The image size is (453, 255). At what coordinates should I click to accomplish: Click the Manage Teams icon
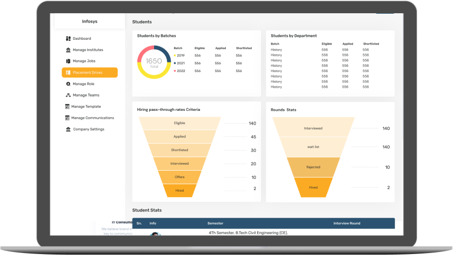(68, 95)
